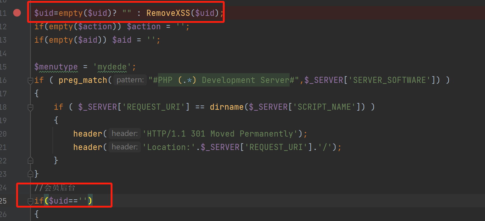Fold the if($uid=='') block

pos(30,201)
